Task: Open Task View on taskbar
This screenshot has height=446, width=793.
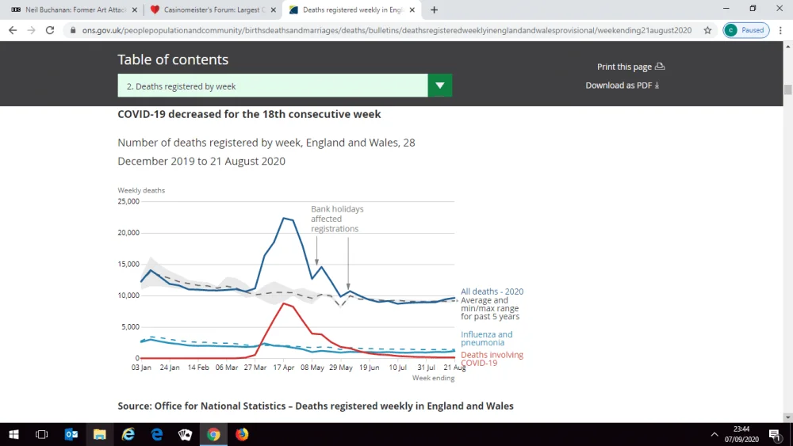Action: click(41, 434)
